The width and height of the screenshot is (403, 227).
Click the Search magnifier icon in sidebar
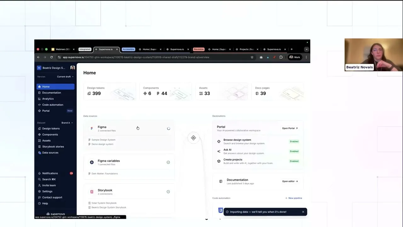(x=39, y=179)
